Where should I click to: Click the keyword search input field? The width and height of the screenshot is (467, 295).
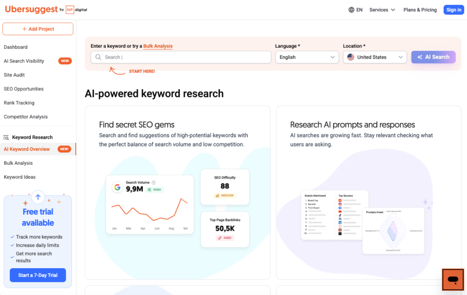[182, 57]
